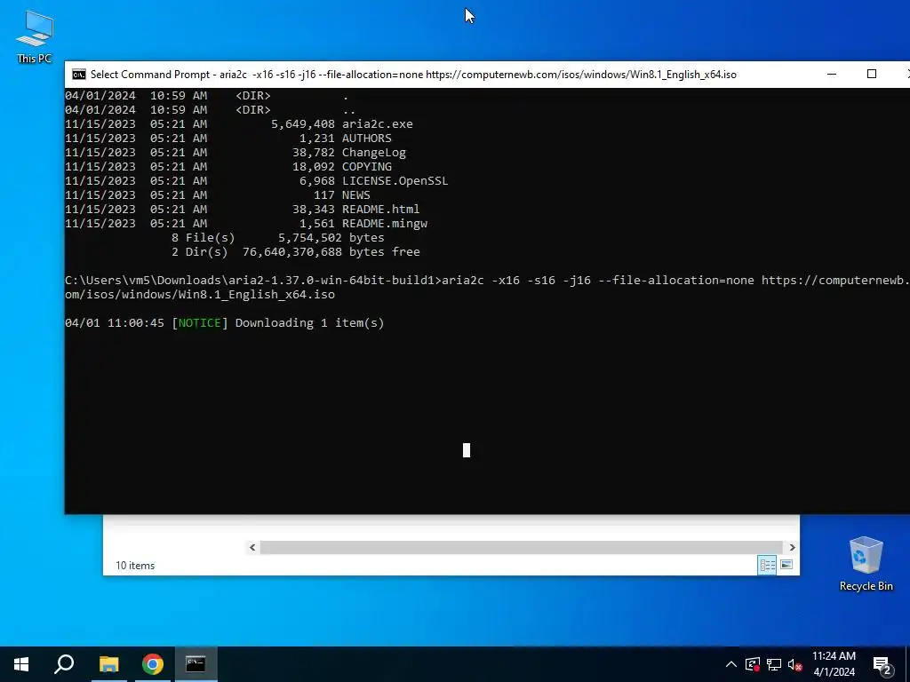The width and height of the screenshot is (910, 682).
Task: Click the green NOTICE text
Action: [x=200, y=323]
